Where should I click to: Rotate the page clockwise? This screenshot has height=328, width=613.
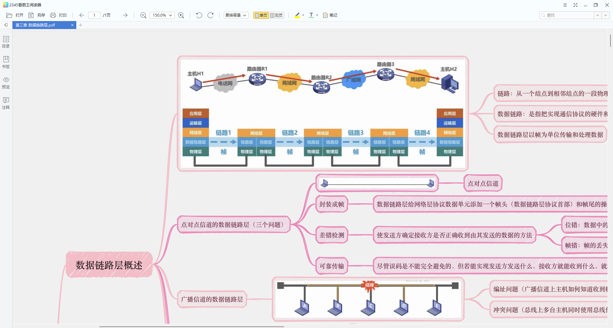(x=210, y=15)
